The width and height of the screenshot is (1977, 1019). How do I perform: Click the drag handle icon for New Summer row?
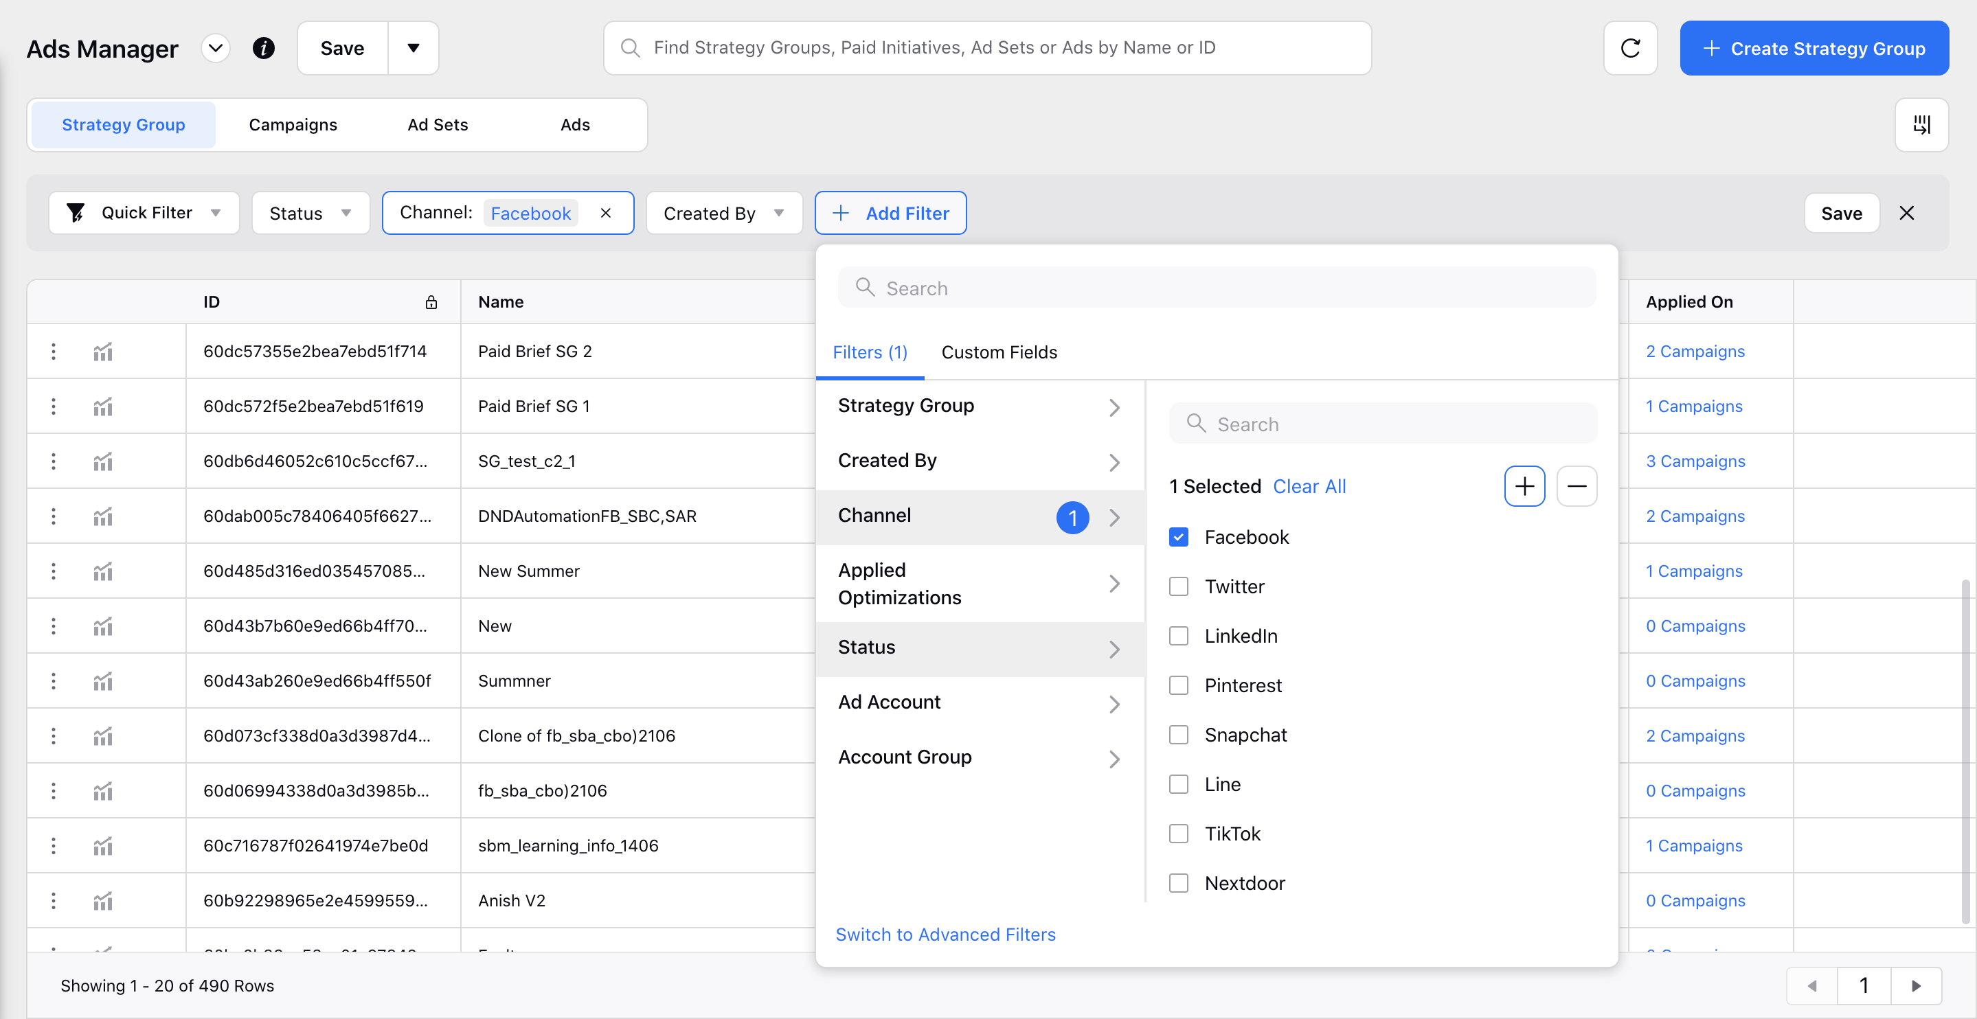tap(54, 569)
